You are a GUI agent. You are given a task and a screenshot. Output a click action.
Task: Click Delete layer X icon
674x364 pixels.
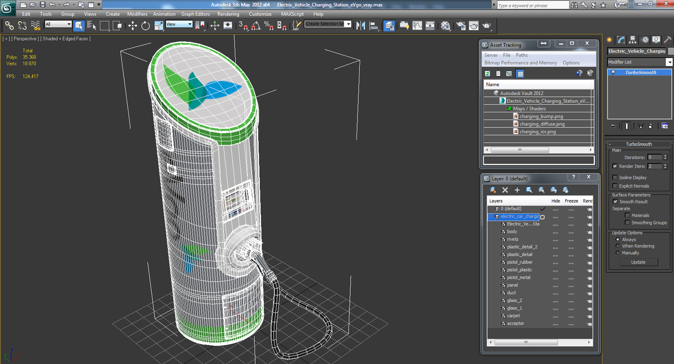coord(505,190)
